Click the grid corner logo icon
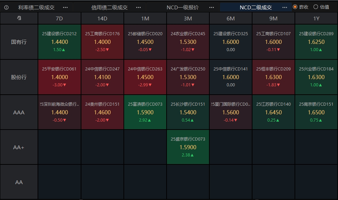Viewport: 338px width, 200px height. (19, 18)
